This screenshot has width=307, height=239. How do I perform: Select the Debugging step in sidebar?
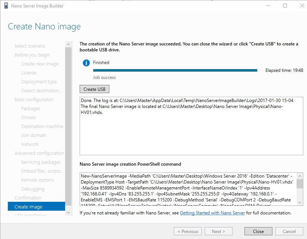tap(33, 189)
